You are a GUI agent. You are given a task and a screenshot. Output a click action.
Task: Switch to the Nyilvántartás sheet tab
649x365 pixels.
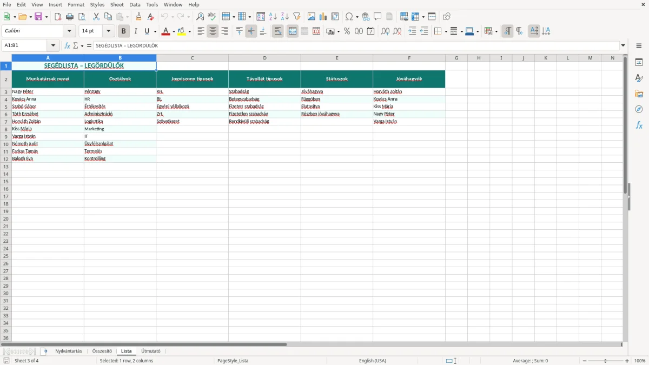coord(69,351)
